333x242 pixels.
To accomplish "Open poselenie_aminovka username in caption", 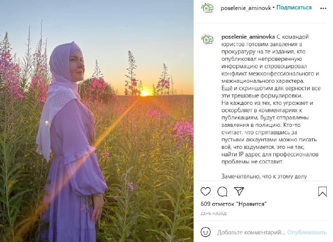I will tap(248, 37).
